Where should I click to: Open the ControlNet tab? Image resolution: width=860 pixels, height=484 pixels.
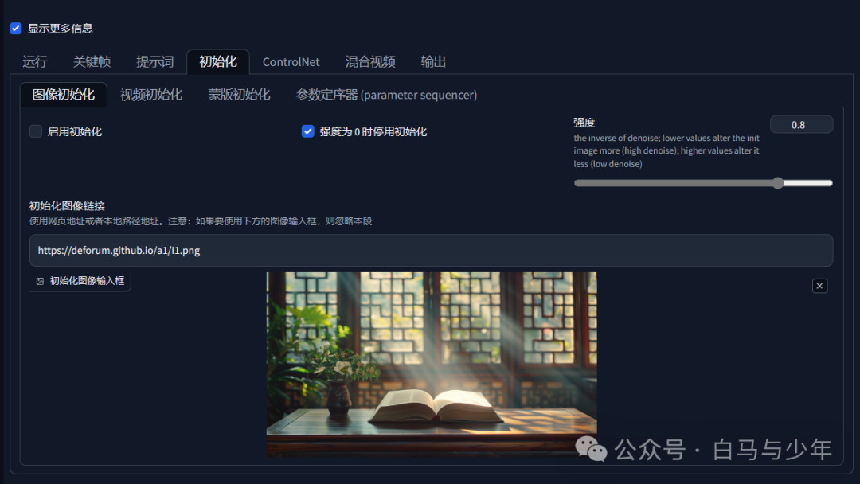(x=291, y=61)
